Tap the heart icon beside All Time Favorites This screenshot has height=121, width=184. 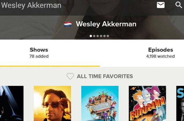(70, 76)
